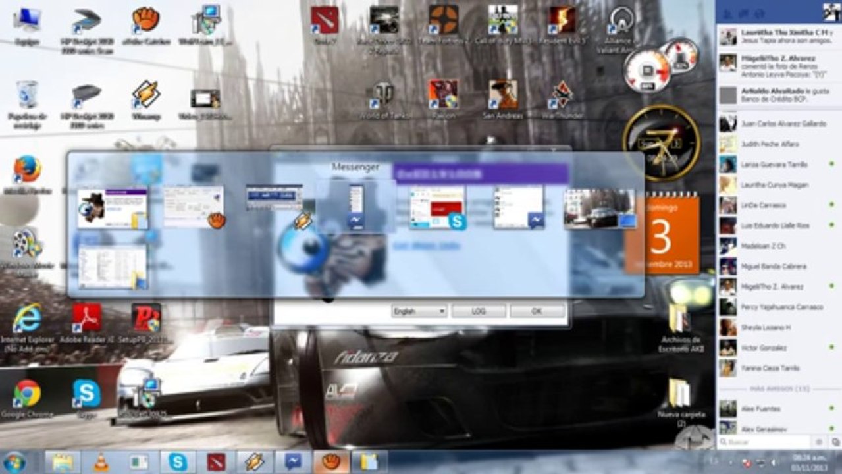The height and width of the screenshot is (474, 842).
Task: Select the Skype window thumbnail in switcher
Action: coord(438,207)
